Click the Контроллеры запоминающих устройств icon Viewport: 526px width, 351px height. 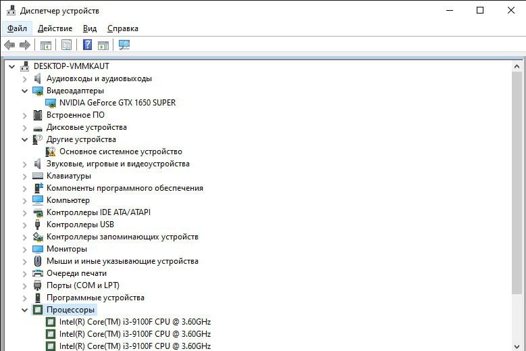[38, 237]
